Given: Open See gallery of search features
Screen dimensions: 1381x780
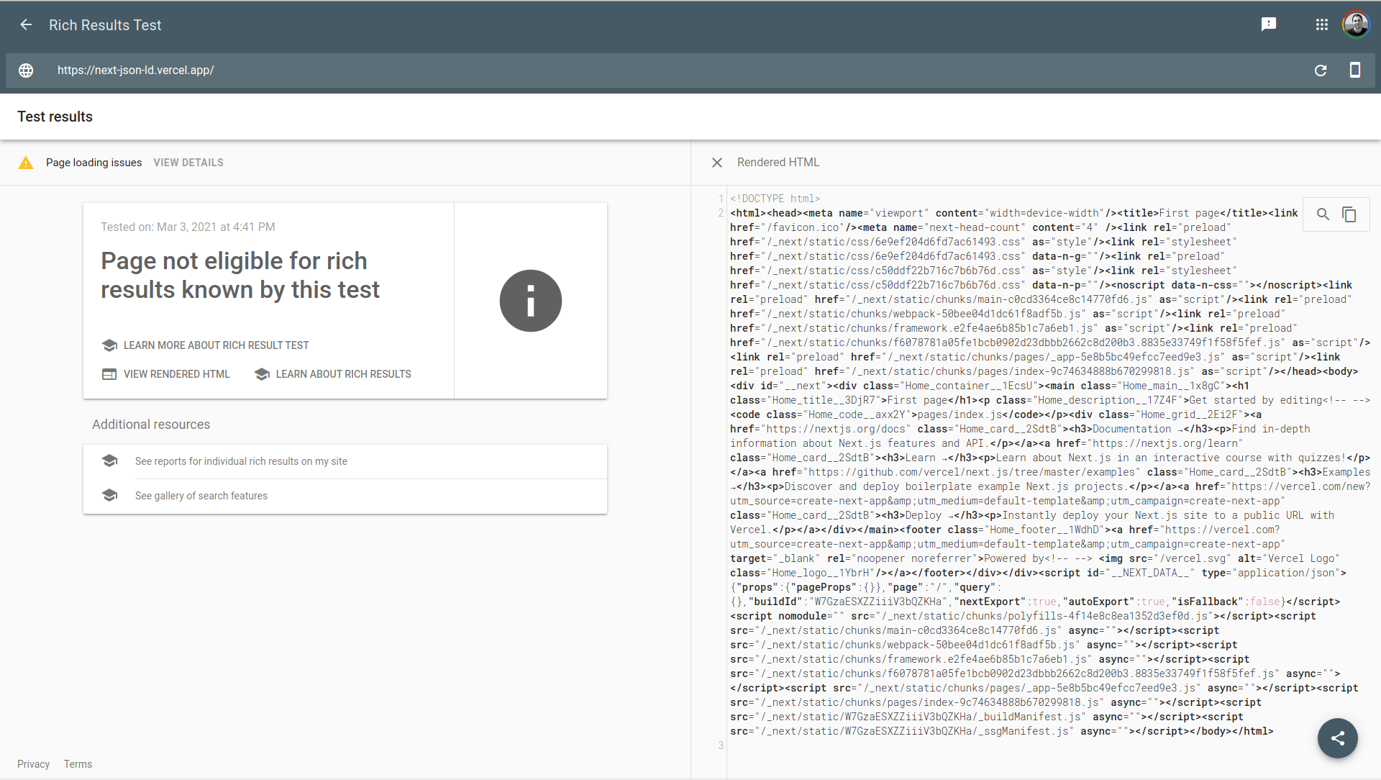Looking at the screenshot, I should point(201,496).
